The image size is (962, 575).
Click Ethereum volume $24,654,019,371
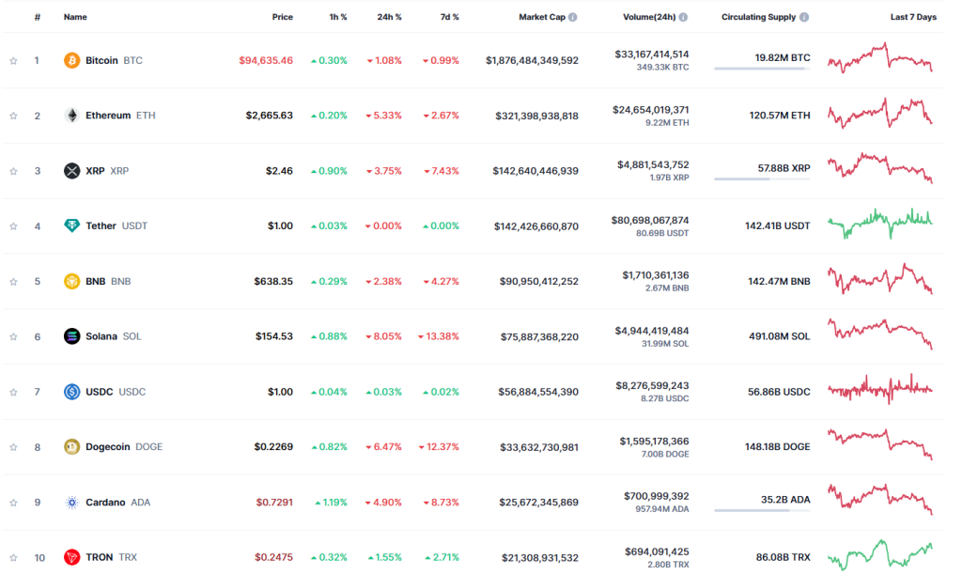650,110
